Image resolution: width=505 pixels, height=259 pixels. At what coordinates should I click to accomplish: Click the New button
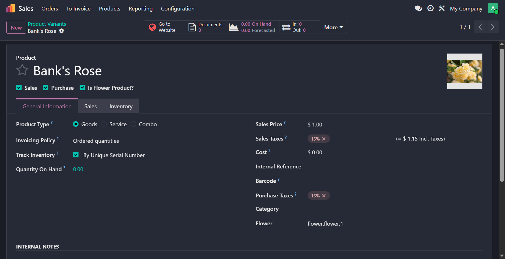pos(16,27)
